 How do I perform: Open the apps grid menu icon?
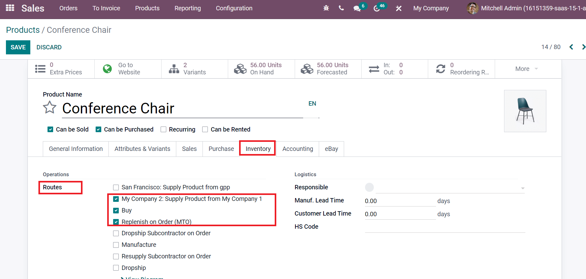tap(10, 8)
